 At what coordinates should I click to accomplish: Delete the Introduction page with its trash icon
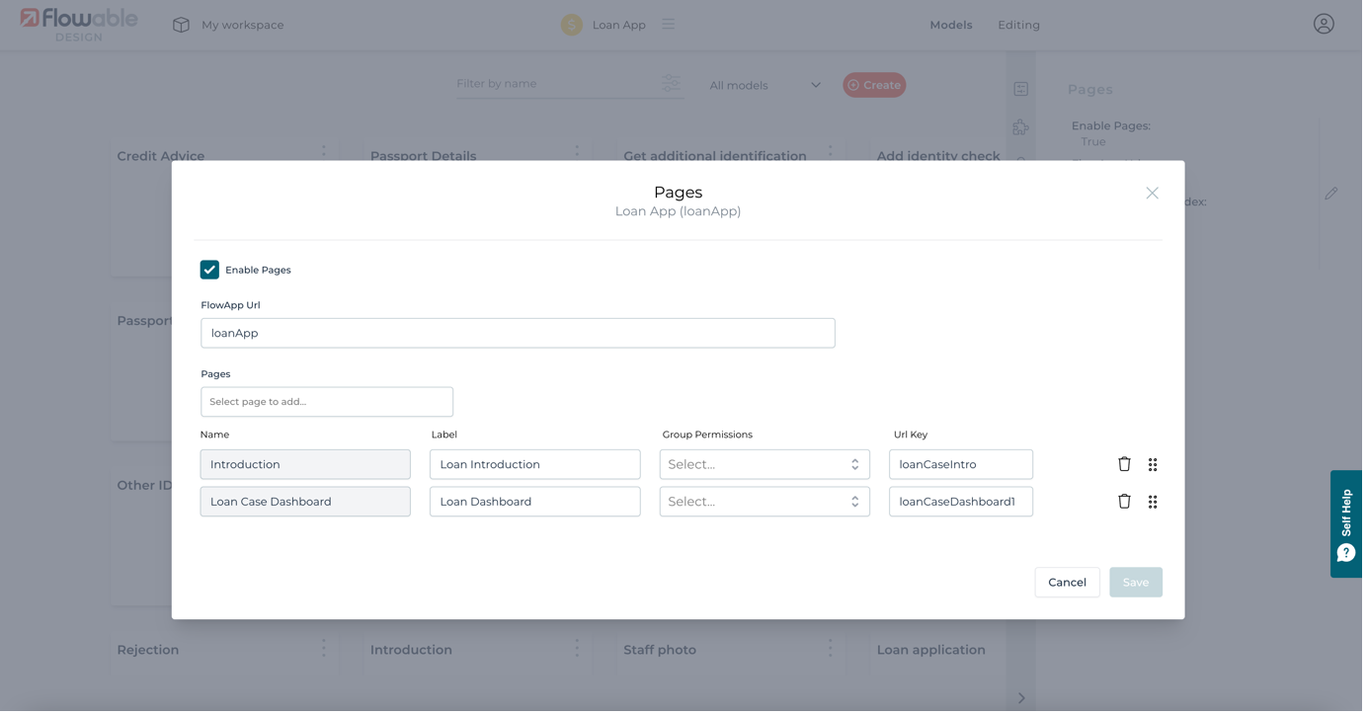tap(1124, 463)
